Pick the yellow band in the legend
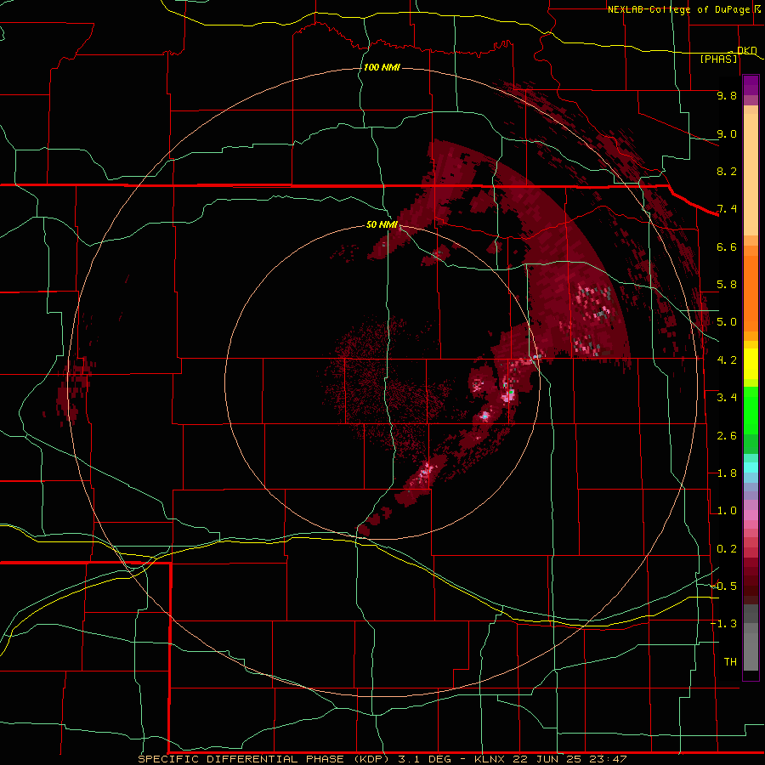Image resolution: width=765 pixels, height=765 pixels. pos(751,364)
